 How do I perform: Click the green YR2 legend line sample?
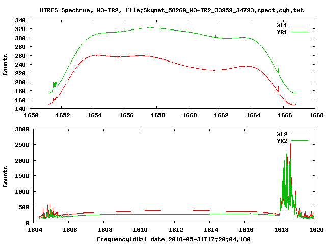click(x=300, y=140)
